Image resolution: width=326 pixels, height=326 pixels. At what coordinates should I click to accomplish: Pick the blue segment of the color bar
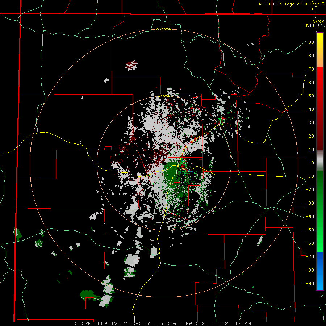[320, 271]
